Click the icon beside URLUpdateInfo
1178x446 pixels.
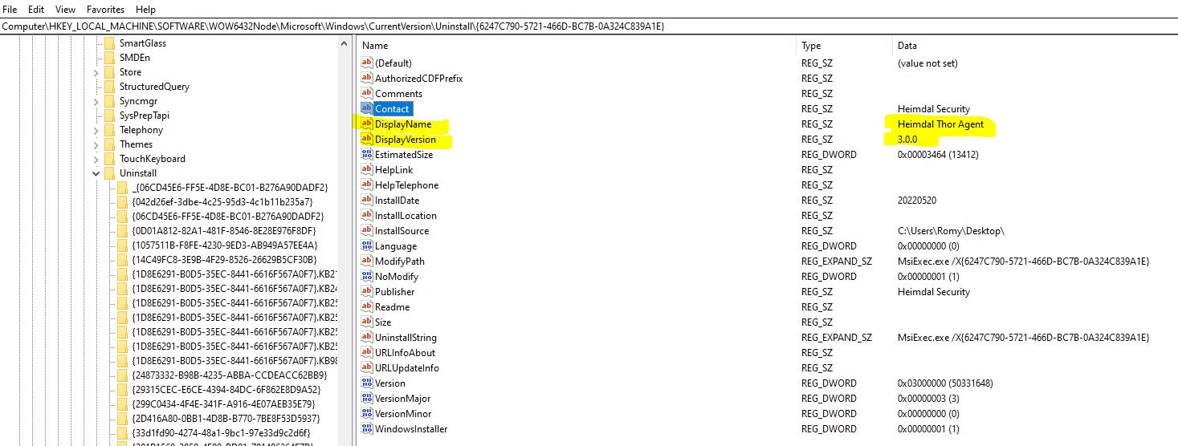coord(367,367)
